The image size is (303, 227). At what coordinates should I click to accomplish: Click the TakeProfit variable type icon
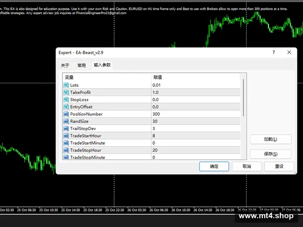coord(66,92)
